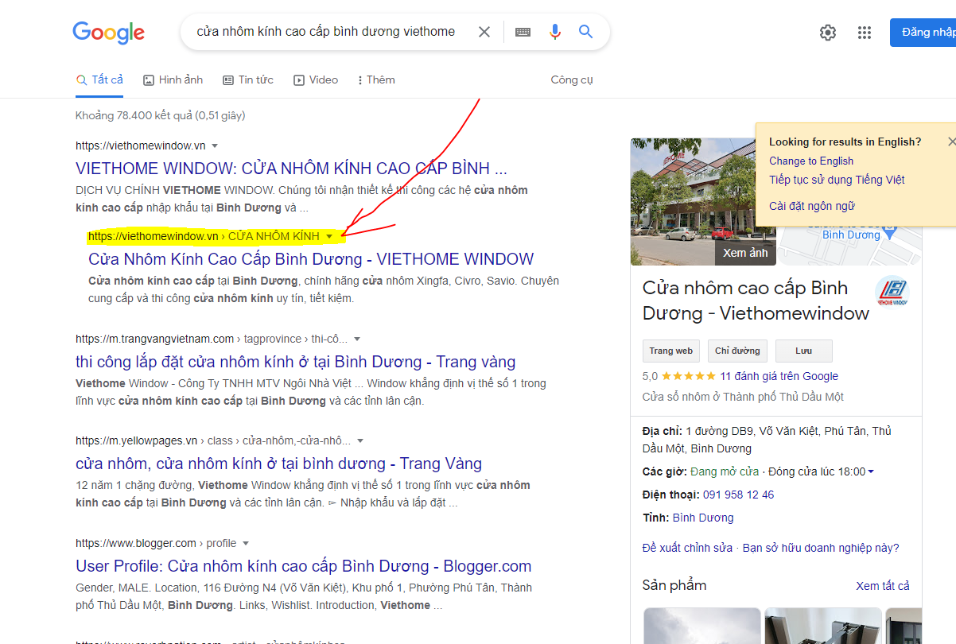Open 11 đánh giá trên Google reviews link
956x644 pixels.
tap(779, 376)
